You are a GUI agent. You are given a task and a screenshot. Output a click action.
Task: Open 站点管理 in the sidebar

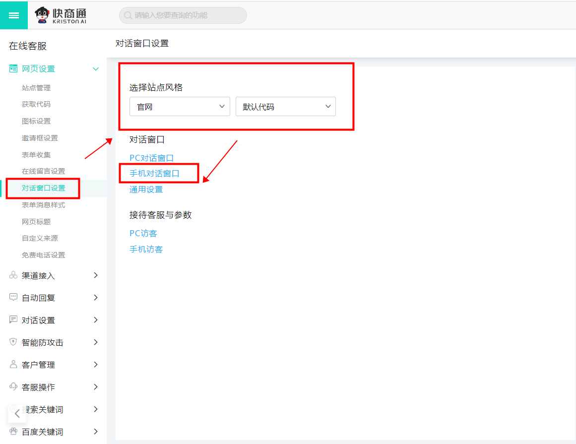36,88
